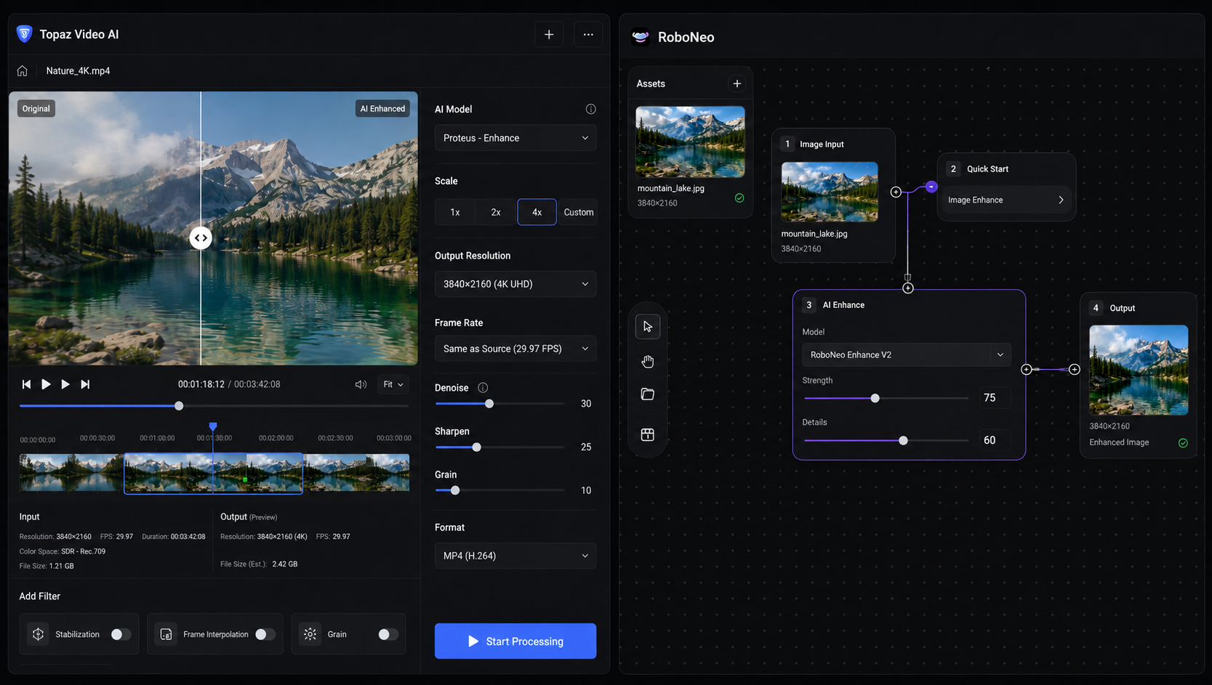
Task: Open the three-dots menu in Topaz header
Action: [588, 34]
